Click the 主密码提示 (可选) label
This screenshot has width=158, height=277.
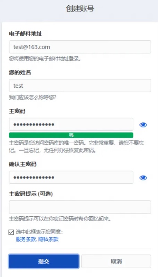tap(31, 194)
